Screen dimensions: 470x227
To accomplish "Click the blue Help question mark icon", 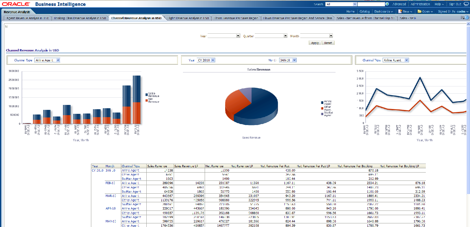I will point(467,17).
